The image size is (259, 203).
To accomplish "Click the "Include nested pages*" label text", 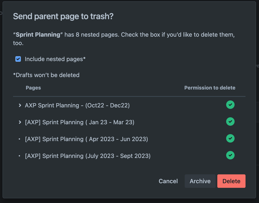I will point(55,59).
